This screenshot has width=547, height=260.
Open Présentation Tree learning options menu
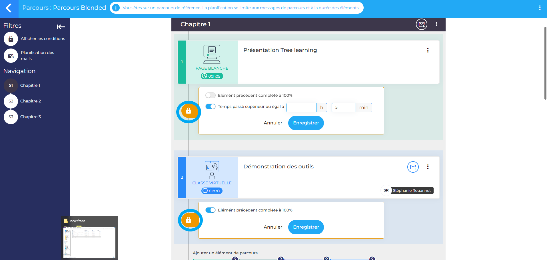point(428,50)
